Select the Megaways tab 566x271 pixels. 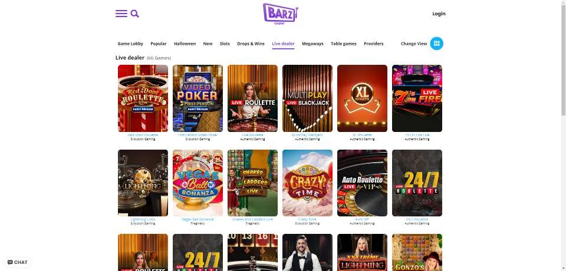point(312,44)
